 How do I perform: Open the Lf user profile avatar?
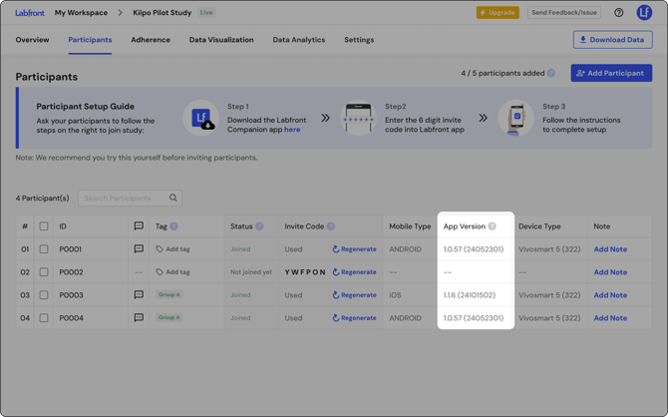coord(644,13)
